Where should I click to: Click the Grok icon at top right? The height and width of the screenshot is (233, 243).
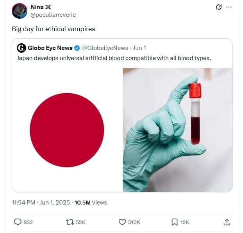click(x=219, y=7)
